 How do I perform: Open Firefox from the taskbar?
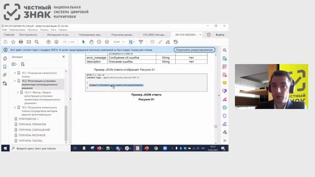click(99, 148)
